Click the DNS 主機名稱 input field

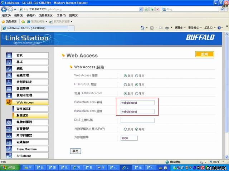point(137,120)
